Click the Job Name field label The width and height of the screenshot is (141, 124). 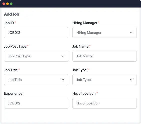(x=80, y=46)
